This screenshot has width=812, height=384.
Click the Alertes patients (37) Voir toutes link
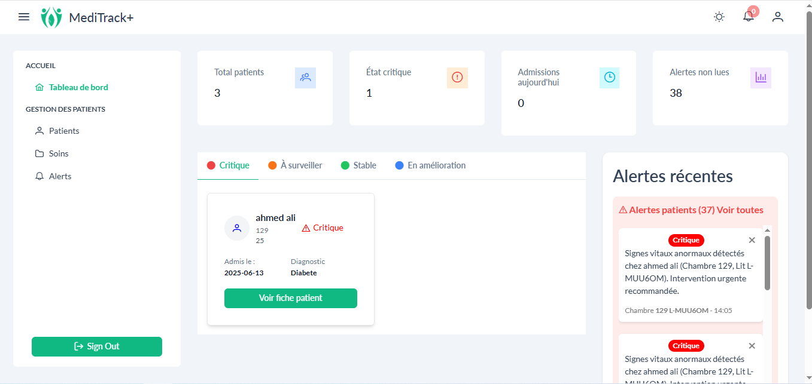click(x=696, y=210)
